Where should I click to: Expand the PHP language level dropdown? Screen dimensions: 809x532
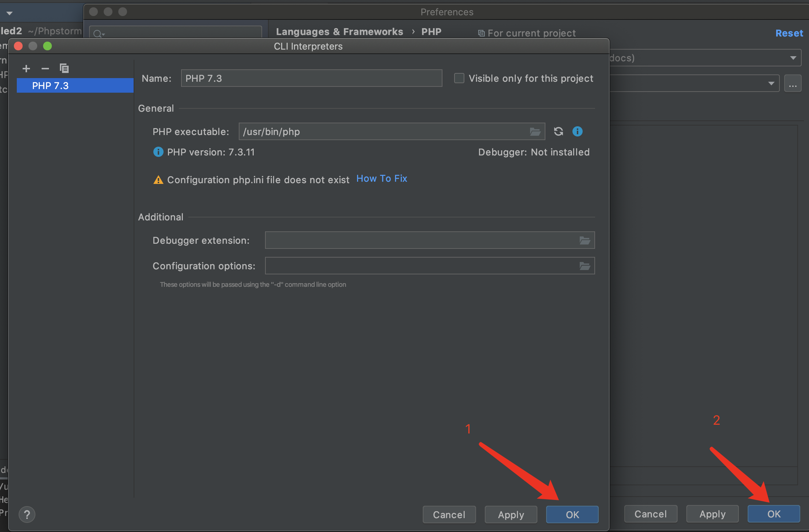(793, 58)
